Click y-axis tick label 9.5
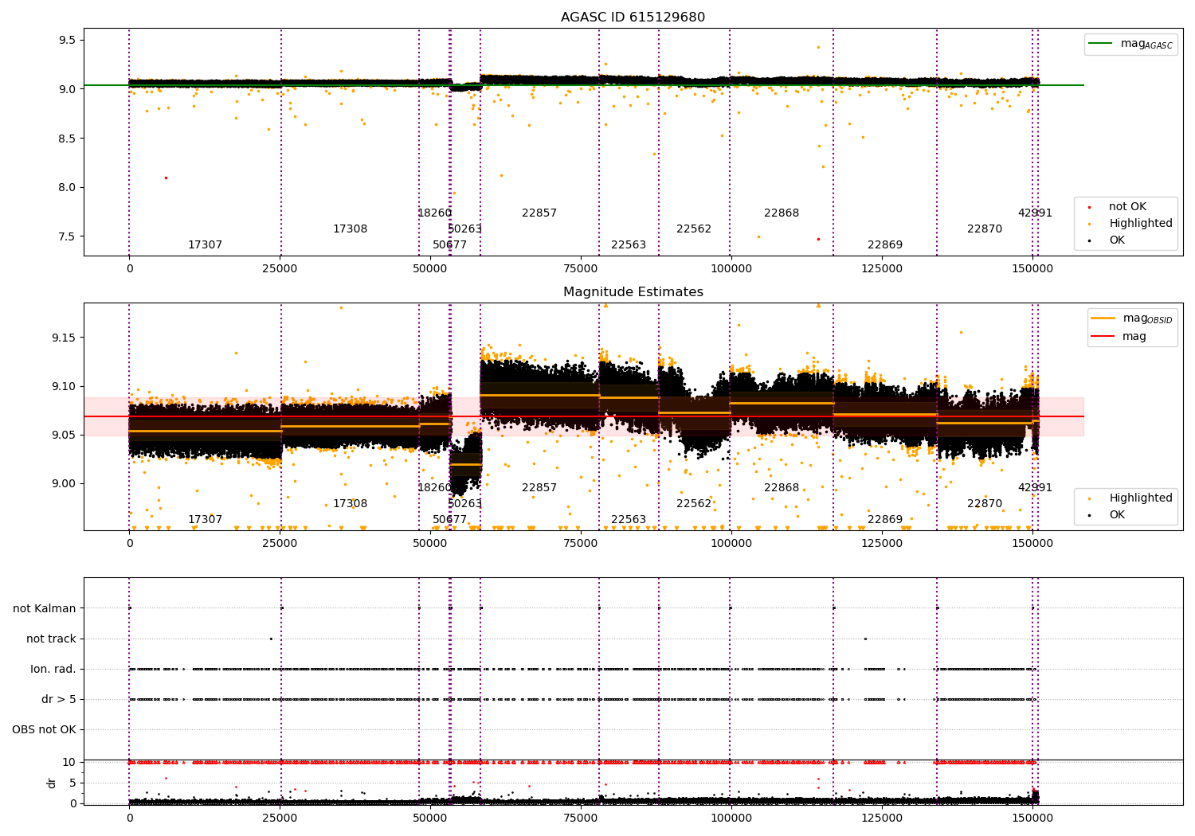1195x836 pixels. point(68,41)
